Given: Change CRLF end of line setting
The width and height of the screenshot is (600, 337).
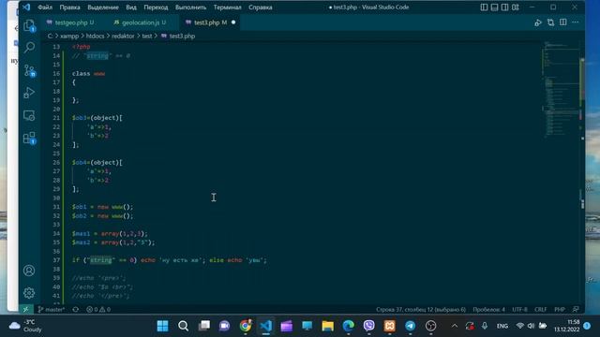Looking at the screenshot, I should 540,309.
